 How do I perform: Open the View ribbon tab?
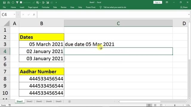(72, 7)
